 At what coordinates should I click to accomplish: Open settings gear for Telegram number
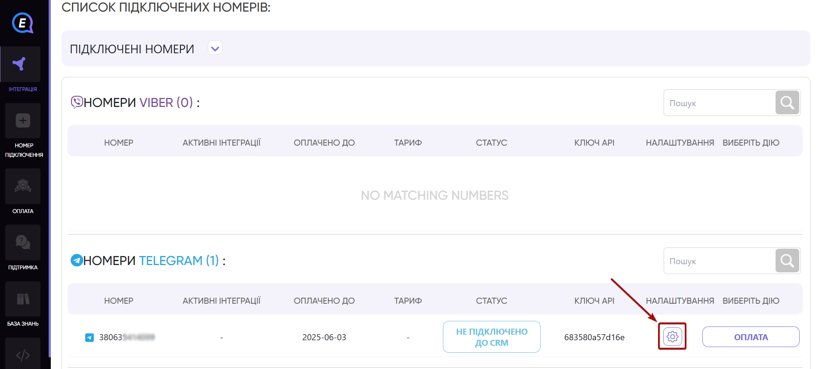pyautogui.click(x=672, y=336)
